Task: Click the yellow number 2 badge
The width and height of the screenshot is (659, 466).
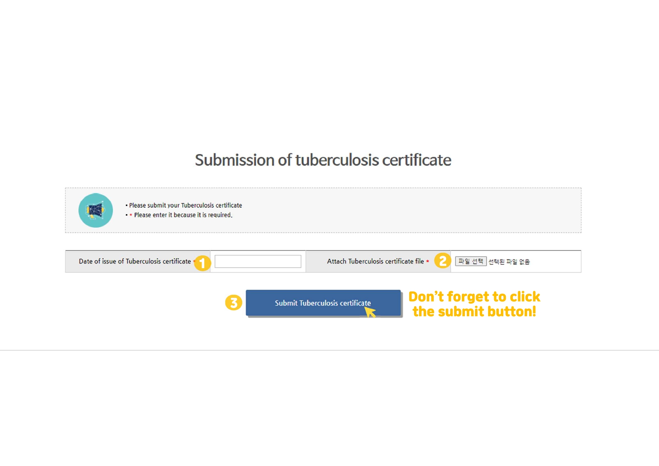Action: (442, 260)
